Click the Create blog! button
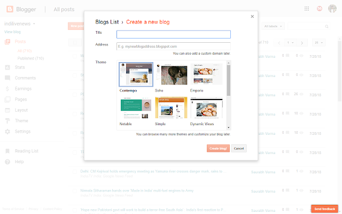Screen dimensions: 342x214 [218, 149]
